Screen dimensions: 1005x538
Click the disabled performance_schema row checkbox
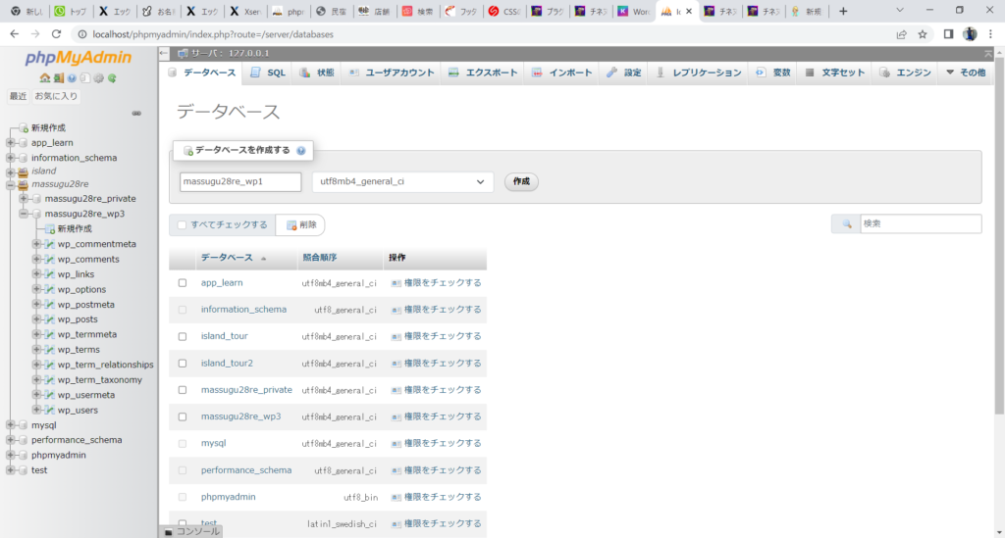click(183, 470)
